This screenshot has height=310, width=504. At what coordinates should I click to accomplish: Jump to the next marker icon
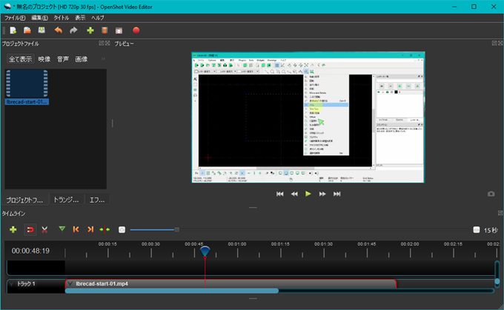click(90, 230)
